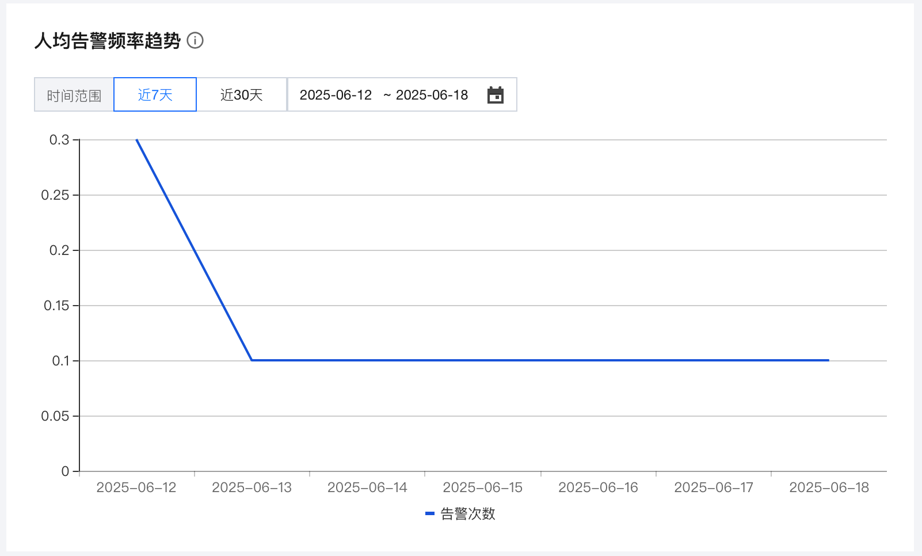This screenshot has height=556, width=922.
Task: Click the 人均告警频率趋势 chart title
Action: [x=108, y=41]
